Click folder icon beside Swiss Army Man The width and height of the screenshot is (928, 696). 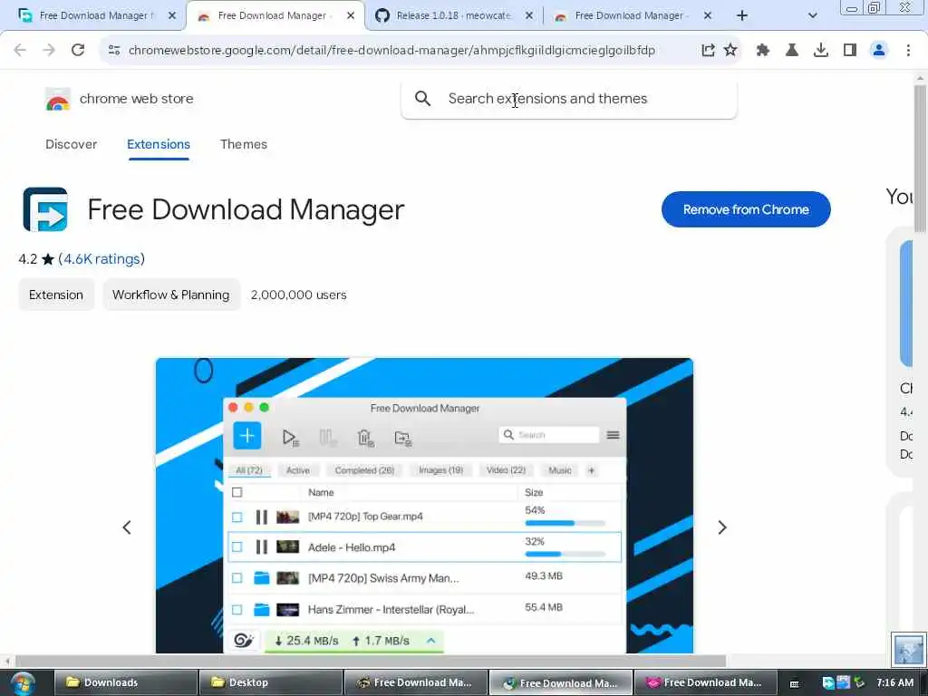(261, 577)
